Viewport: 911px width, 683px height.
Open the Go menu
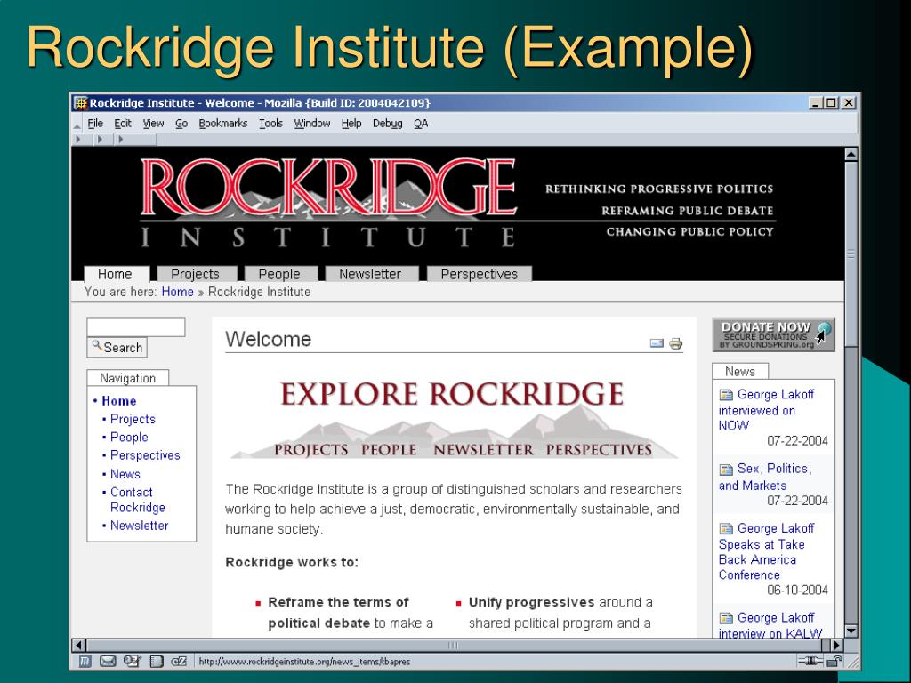coord(181,124)
